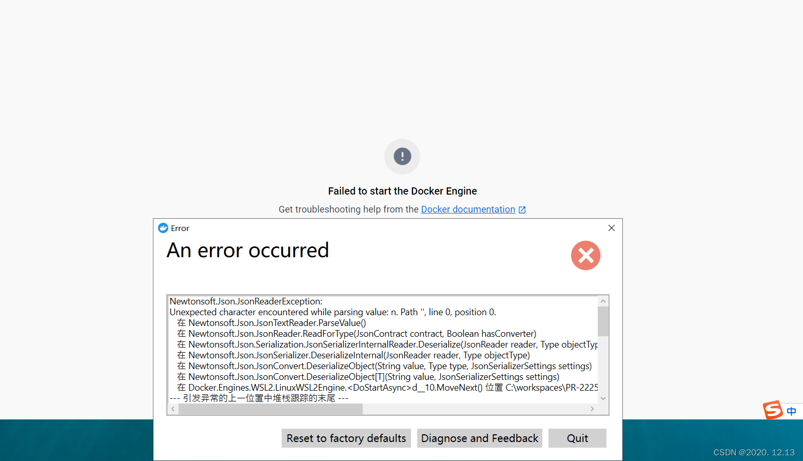Screen dimensions: 803x461
Task: Click the 'An error occurred' heading
Action: pyautogui.click(x=248, y=251)
